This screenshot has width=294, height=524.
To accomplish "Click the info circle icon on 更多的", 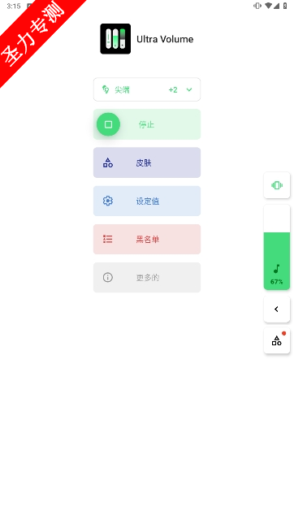I will (107, 277).
